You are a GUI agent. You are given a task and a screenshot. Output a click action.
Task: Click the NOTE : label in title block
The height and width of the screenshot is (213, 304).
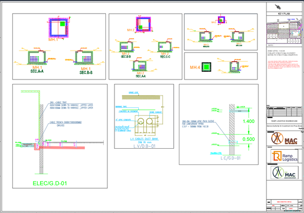[271, 46]
